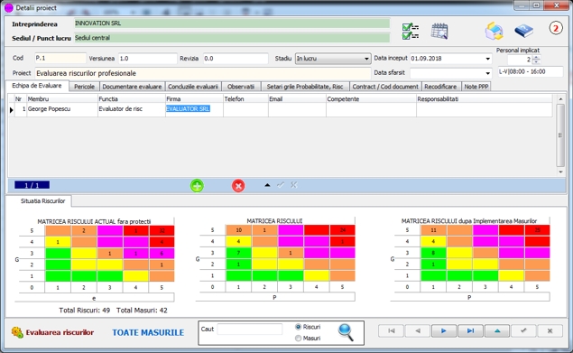This screenshot has width=573, height=353.
Task: Click the team grid scroll-down arrow
Action: [560, 172]
